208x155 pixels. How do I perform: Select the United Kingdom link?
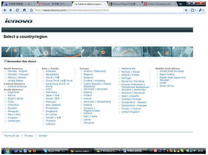pos(130,112)
